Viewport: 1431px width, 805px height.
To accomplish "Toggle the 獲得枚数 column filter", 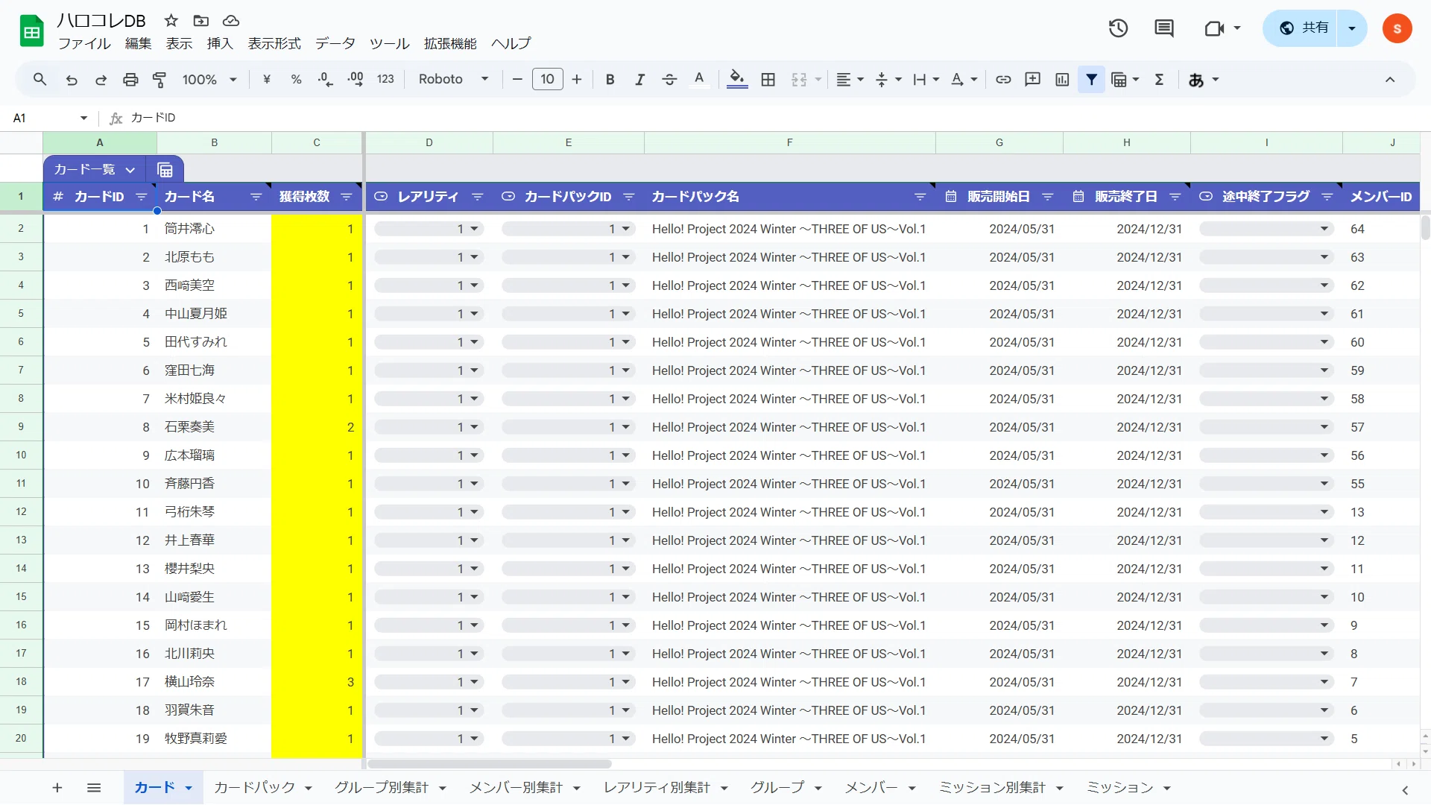I will click(x=347, y=197).
